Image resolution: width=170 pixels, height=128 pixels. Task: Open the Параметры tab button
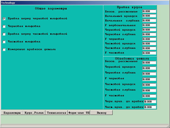click(x=12, y=113)
